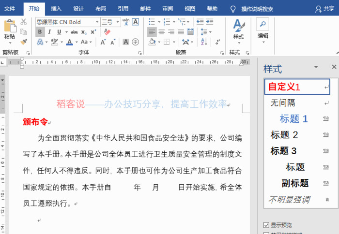Pick font color A red-underlined button
The width and height of the screenshot is (339, 234).
[69, 42]
